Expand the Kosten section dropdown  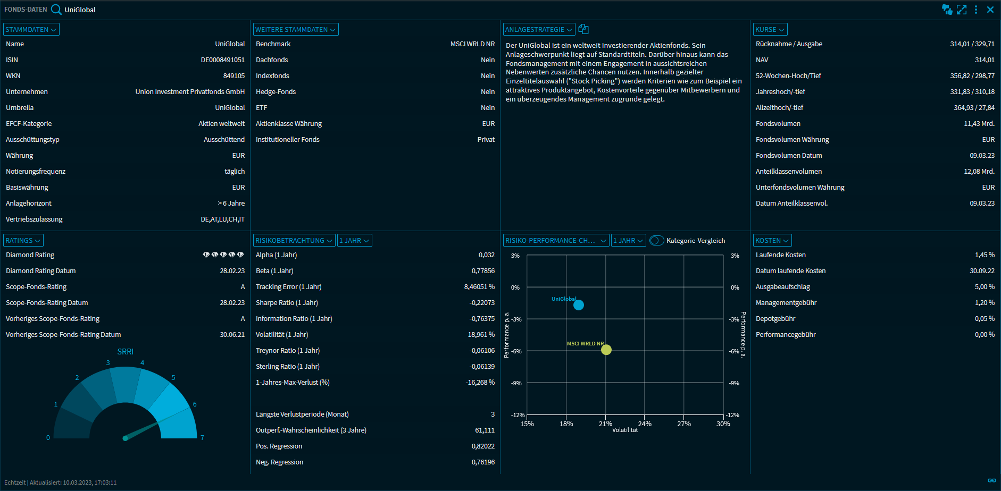pyautogui.click(x=772, y=241)
